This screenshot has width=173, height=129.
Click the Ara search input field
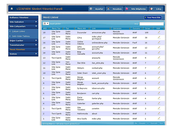[x=152, y=24]
